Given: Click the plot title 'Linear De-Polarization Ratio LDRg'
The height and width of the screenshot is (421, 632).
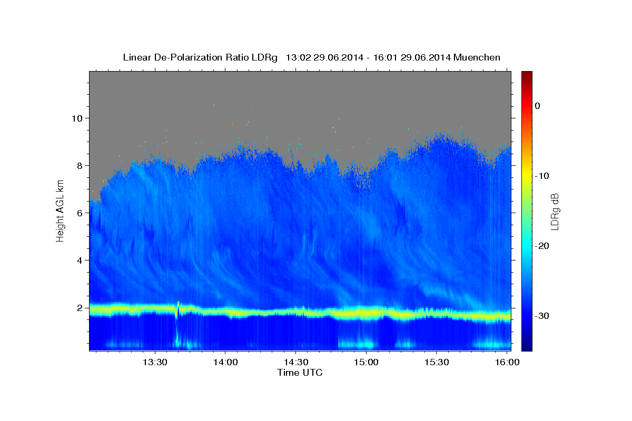Looking at the screenshot, I should [x=200, y=57].
